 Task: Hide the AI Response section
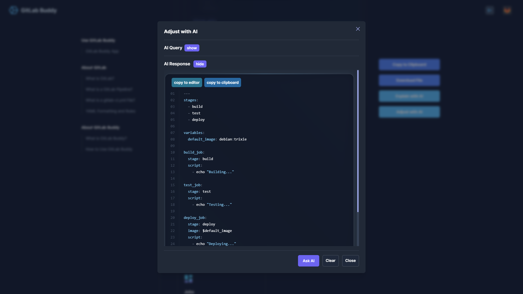pyautogui.click(x=200, y=64)
